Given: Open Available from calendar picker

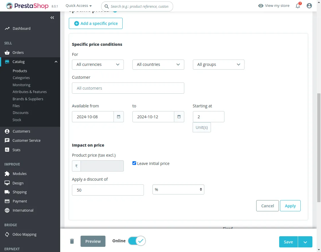Looking at the screenshot, I should coord(119,117).
